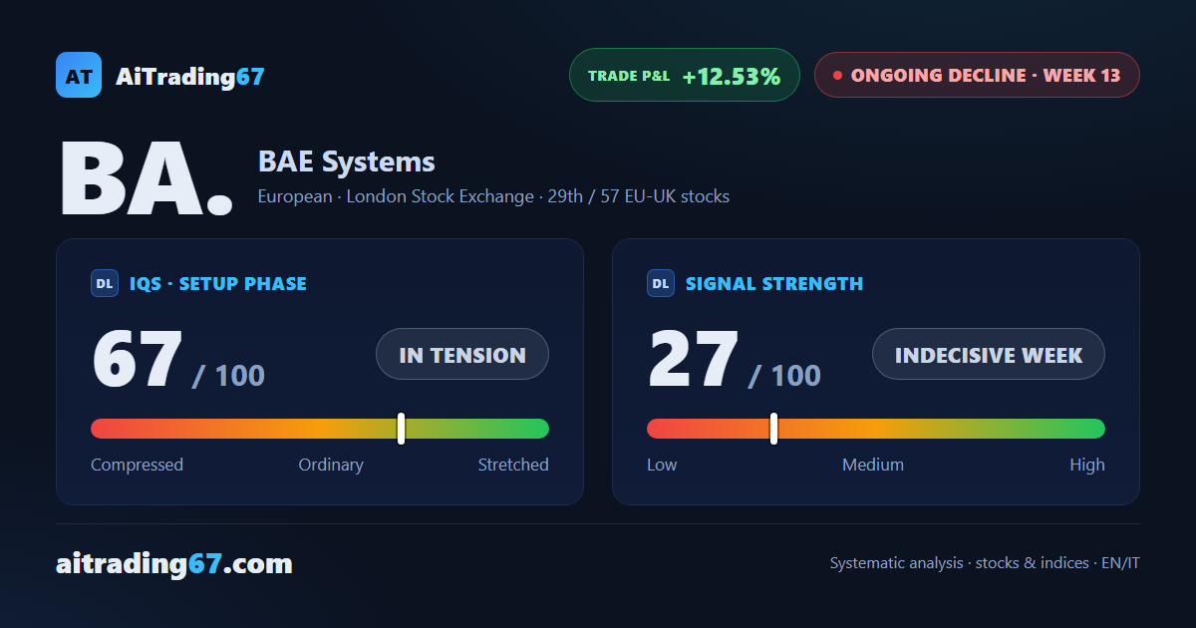Viewport: 1196px width, 628px height.
Task: Click the red dot in Ongoing Decline badge
Action: (837, 75)
